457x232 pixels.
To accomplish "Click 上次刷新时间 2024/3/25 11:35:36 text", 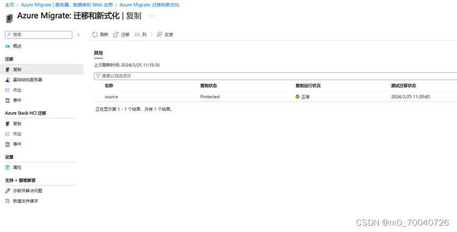I will click(127, 65).
